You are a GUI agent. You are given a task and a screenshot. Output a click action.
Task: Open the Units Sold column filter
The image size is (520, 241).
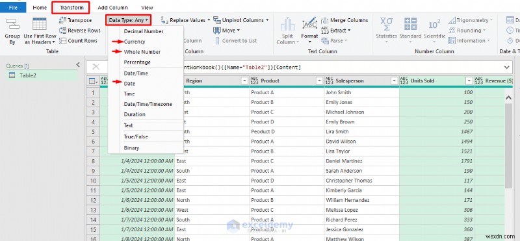[x=469, y=81]
